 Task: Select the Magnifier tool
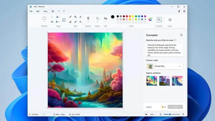tap(80, 22)
